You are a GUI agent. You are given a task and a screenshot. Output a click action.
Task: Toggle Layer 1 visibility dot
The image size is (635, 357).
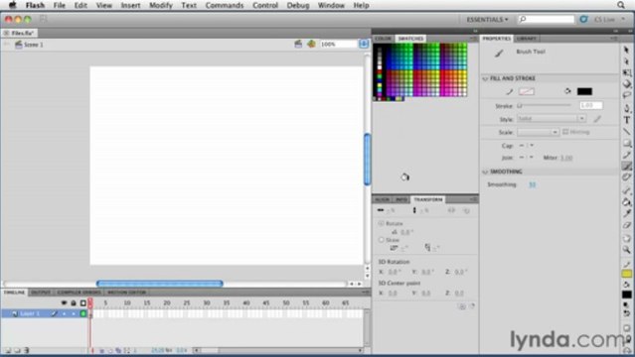point(64,313)
